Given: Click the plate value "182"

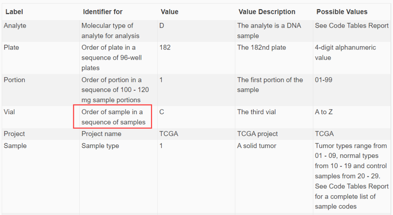Looking at the screenshot, I should click(x=165, y=48).
